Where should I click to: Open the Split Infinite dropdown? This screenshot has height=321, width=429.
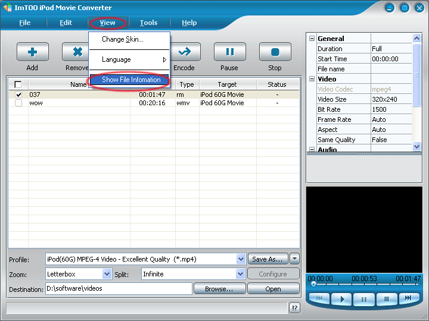(x=240, y=273)
